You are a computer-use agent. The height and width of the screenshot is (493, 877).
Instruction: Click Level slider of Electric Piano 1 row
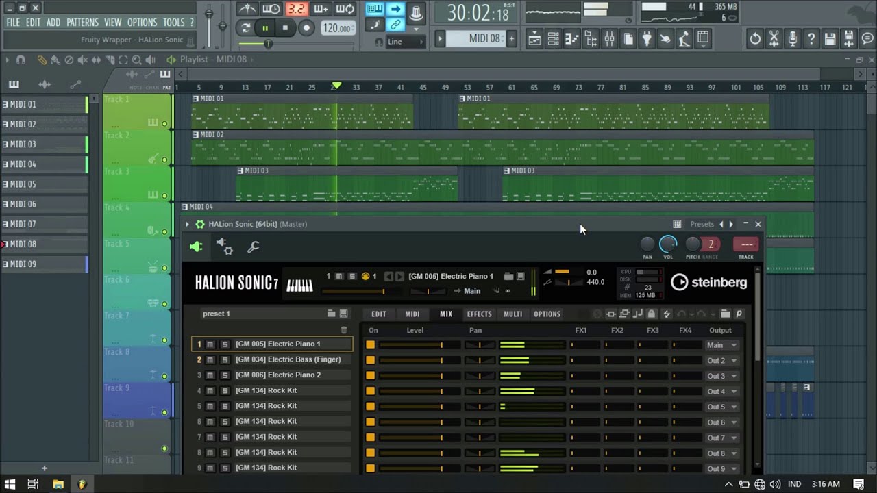[419, 345]
